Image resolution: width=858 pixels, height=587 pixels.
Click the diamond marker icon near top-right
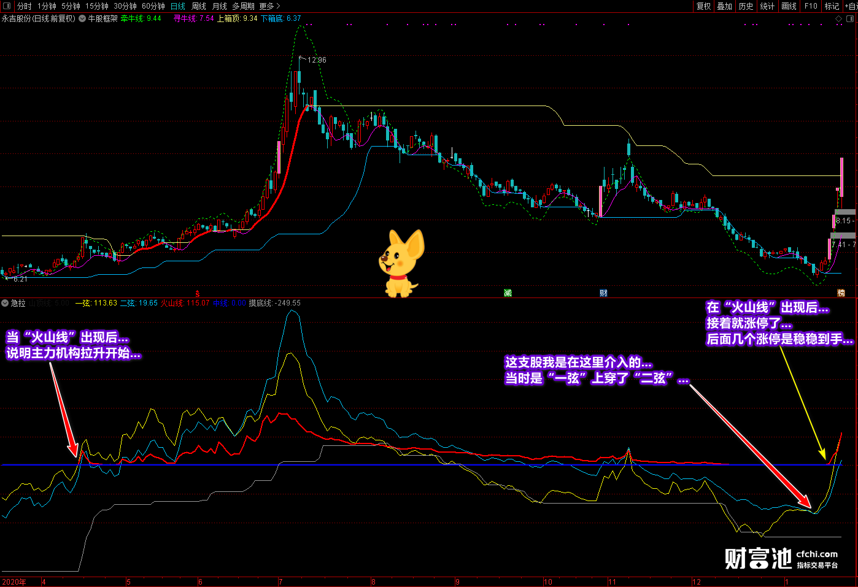point(839,19)
